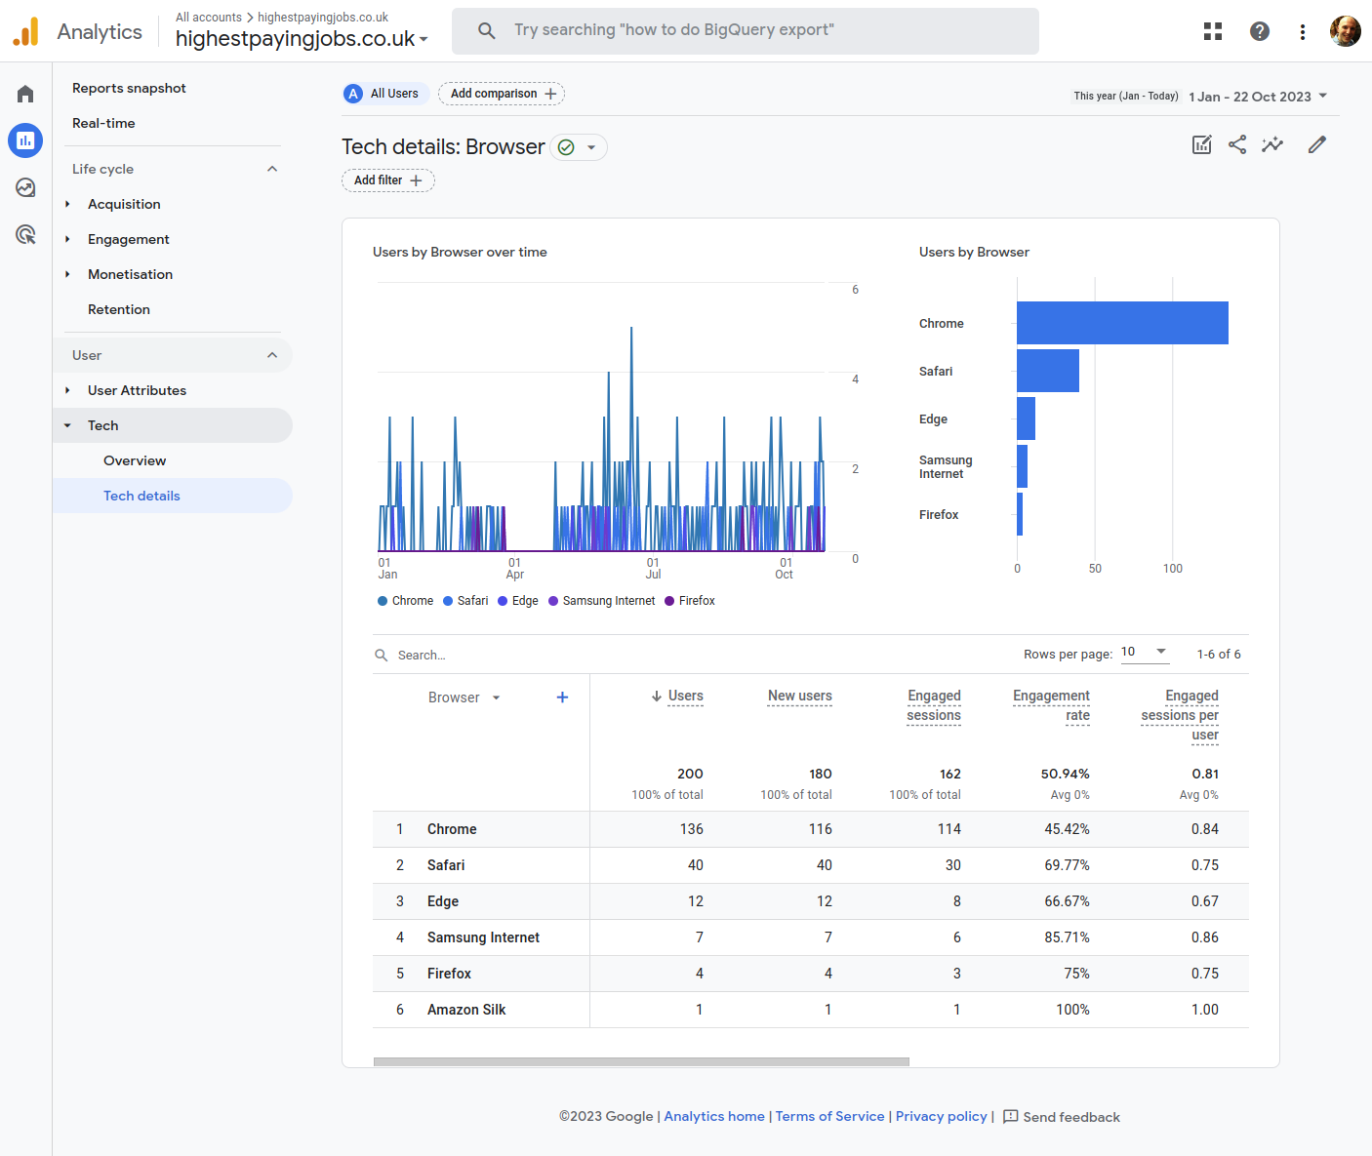The height and width of the screenshot is (1156, 1372).
Task: Open the Reports icon in left rail
Action: point(25,140)
